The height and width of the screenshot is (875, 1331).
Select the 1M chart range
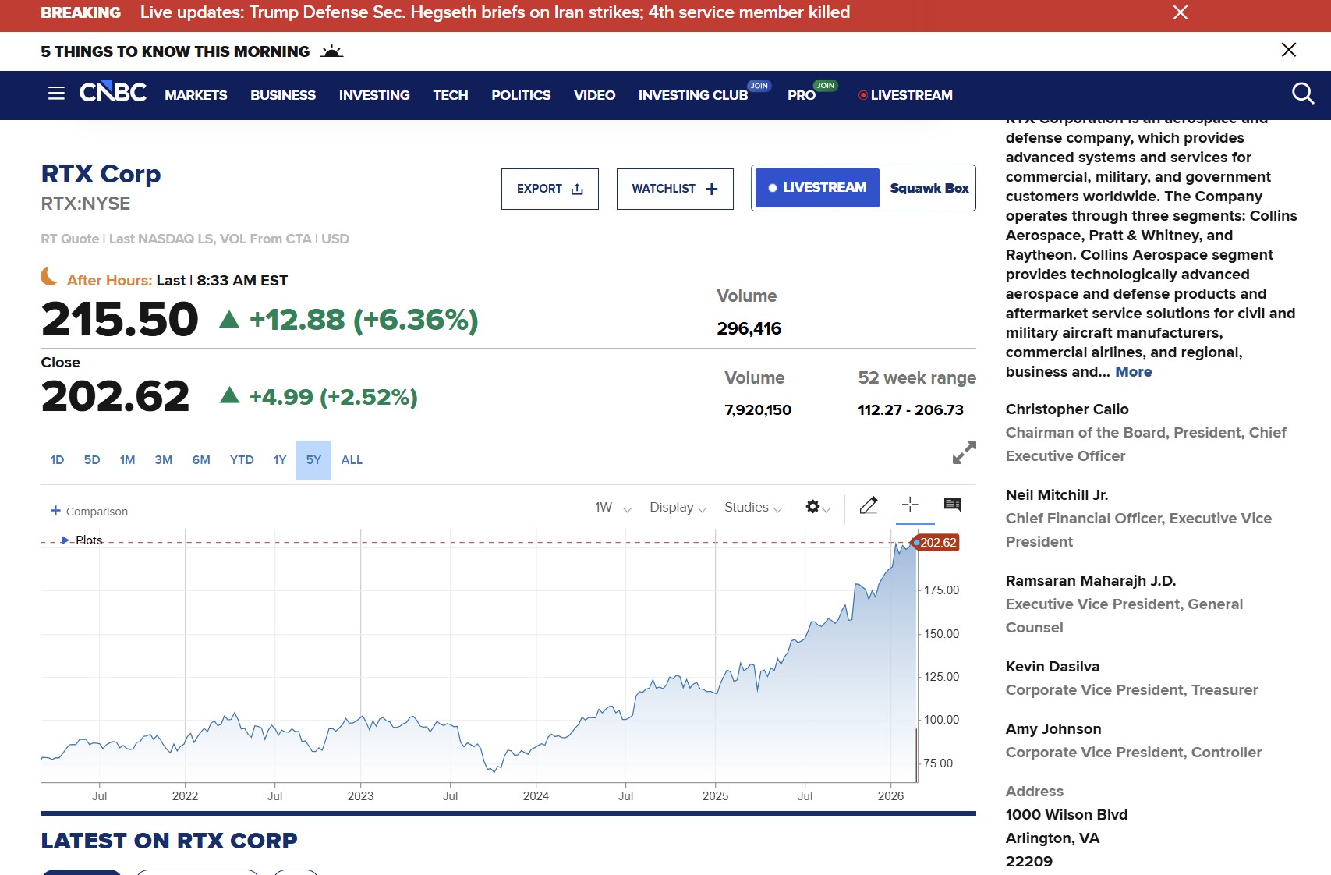(x=128, y=460)
